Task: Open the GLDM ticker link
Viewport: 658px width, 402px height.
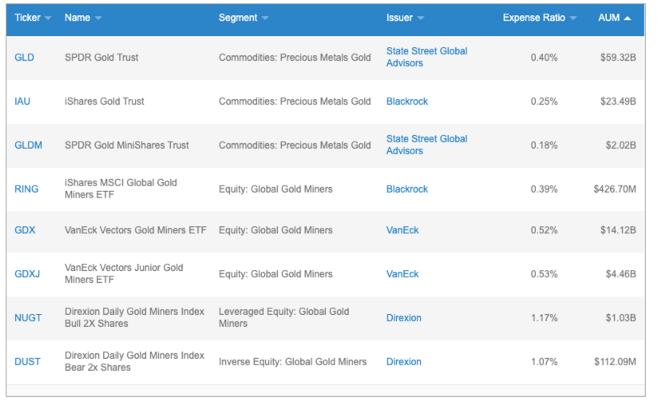Action: (28, 145)
